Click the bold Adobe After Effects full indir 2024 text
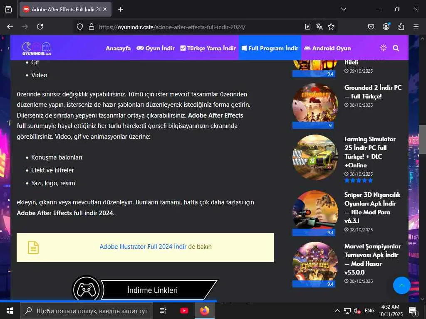 (x=65, y=213)
